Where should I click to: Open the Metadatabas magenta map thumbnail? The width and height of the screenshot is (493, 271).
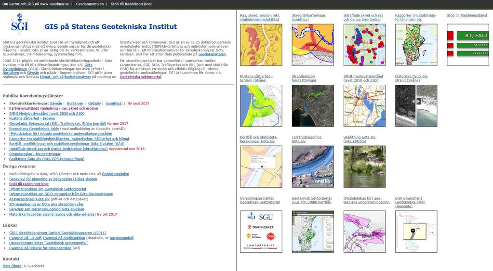pyautogui.click(x=364, y=232)
